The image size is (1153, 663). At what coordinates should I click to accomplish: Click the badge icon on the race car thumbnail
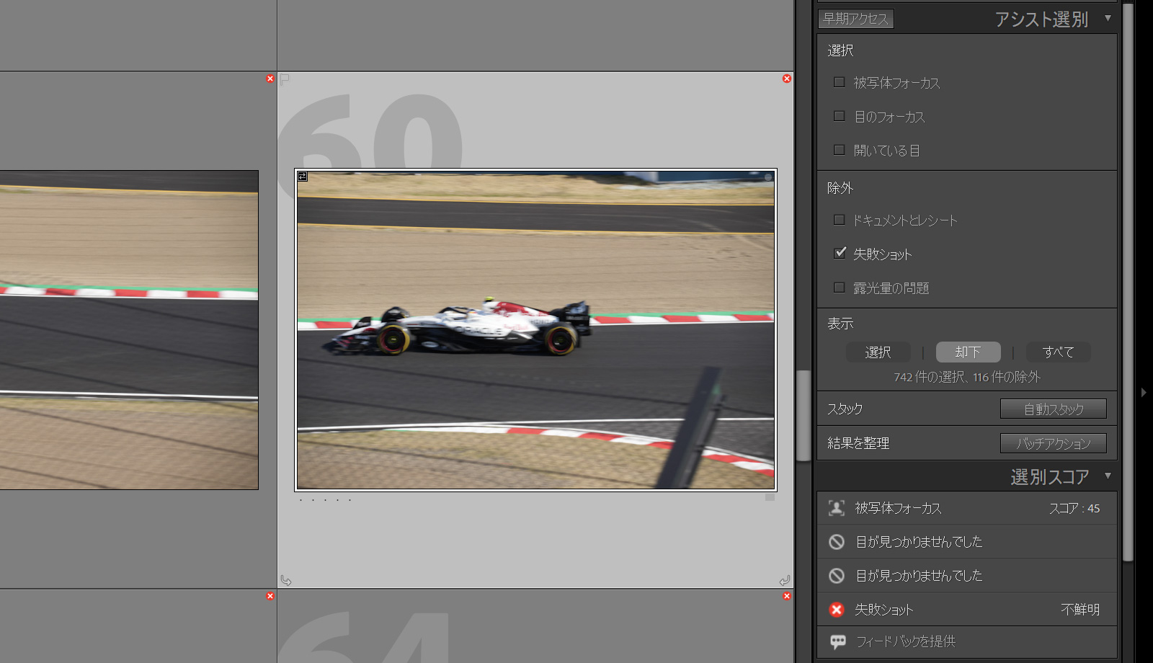click(303, 177)
